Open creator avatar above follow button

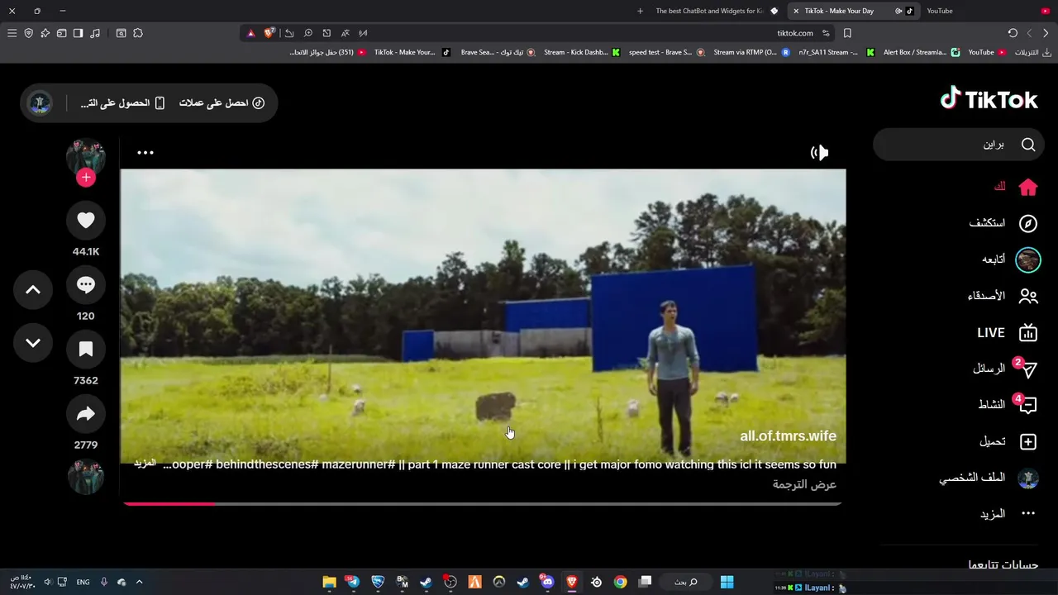(x=86, y=157)
